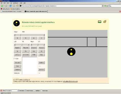Close the Find bar with red X
This screenshot has height=94, width=121.
tap(1, 91)
